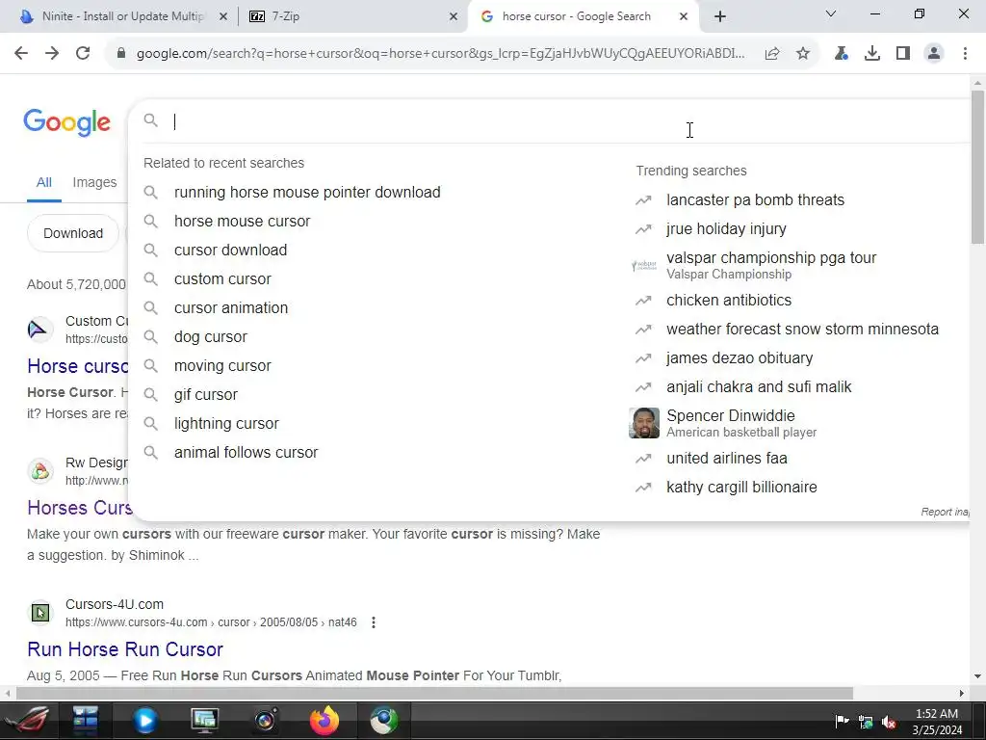Switch to the Images results tab
The height and width of the screenshot is (740, 986).
pyautogui.click(x=94, y=182)
